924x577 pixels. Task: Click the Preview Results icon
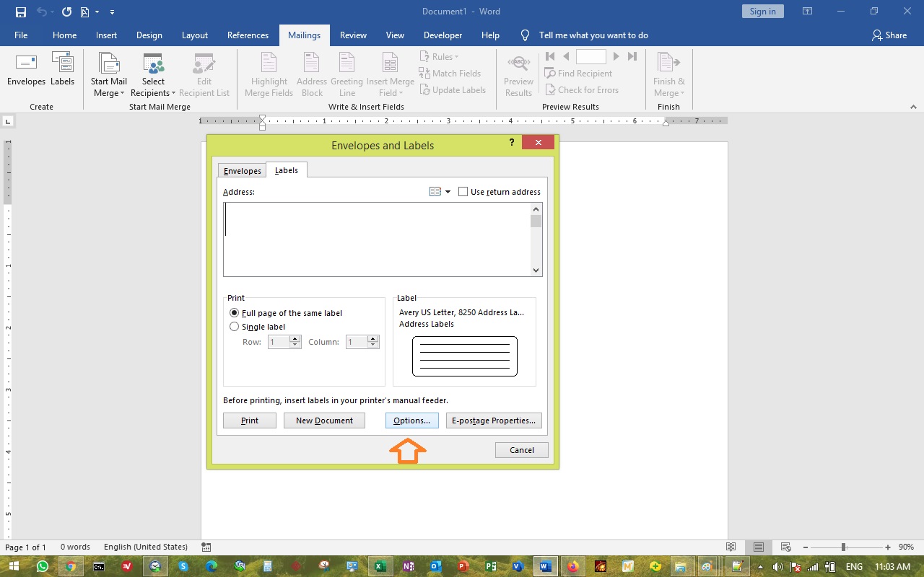pyautogui.click(x=518, y=75)
